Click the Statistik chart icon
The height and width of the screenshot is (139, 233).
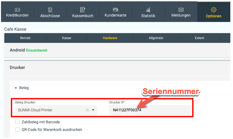click(x=148, y=10)
